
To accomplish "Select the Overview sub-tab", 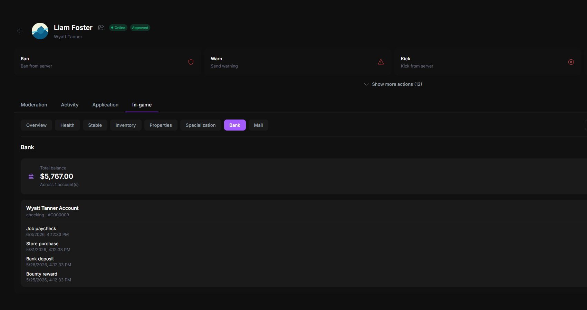I will tap(36, 125).
